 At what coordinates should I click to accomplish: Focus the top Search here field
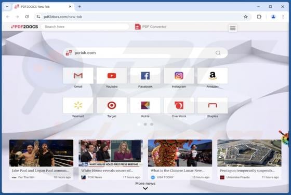(x=85, y=26)
